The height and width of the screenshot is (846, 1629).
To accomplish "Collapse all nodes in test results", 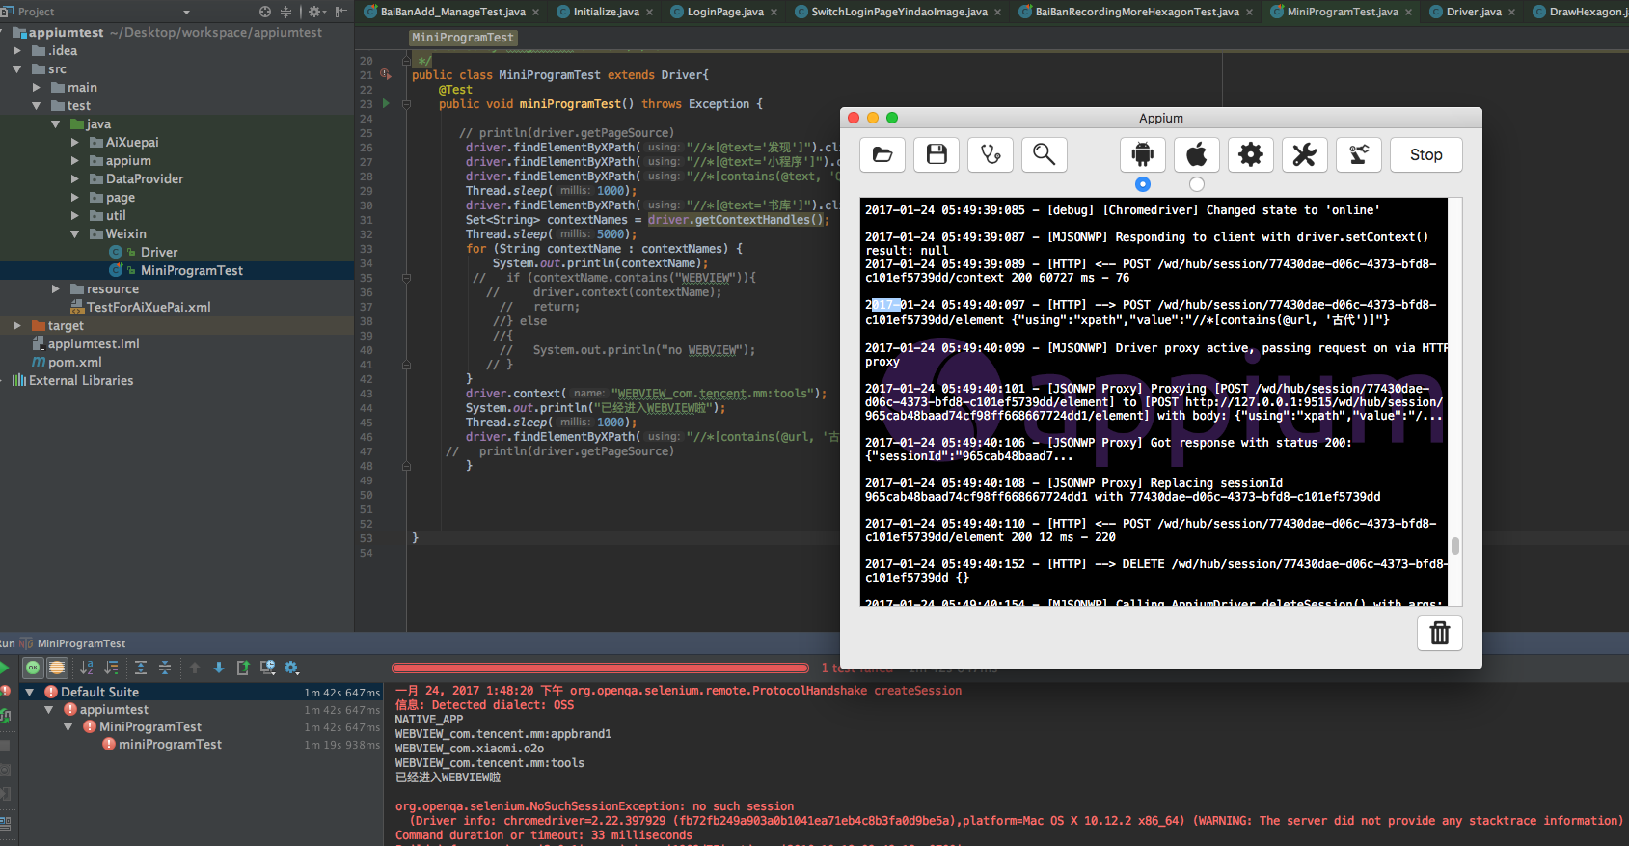I will (x=165, y=668).
